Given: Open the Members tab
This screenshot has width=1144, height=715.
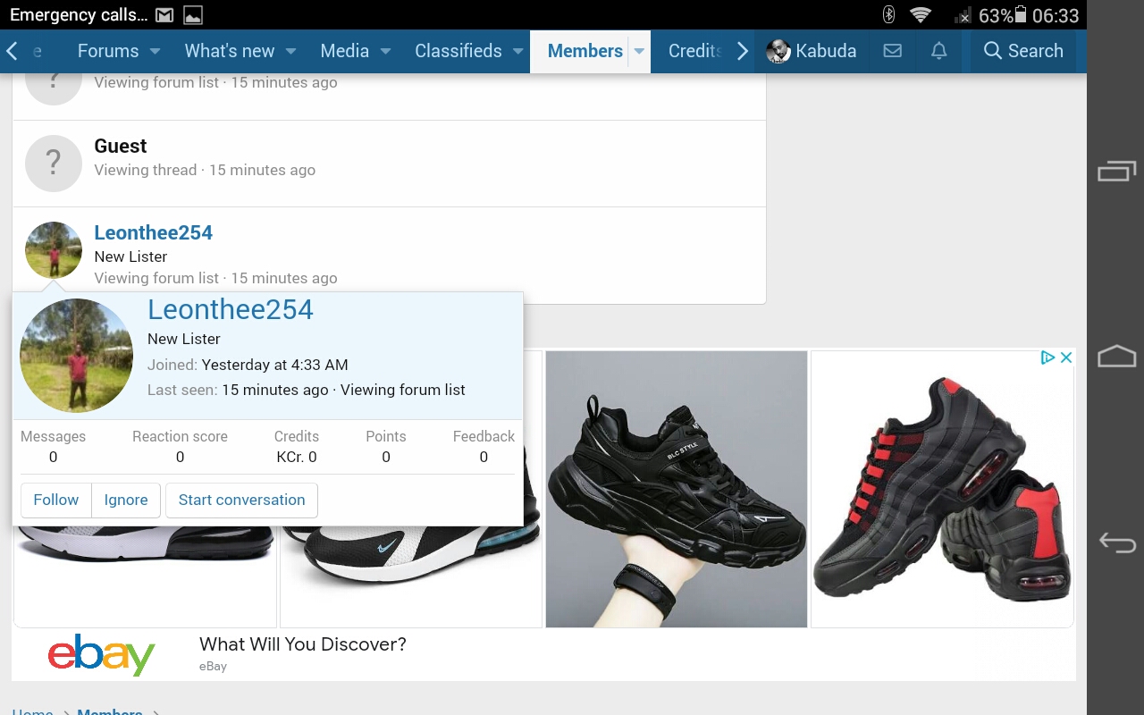Looking at the screenshot, I should 585,51.
